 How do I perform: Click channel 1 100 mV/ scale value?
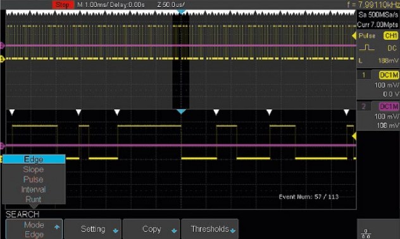[387, 85]
